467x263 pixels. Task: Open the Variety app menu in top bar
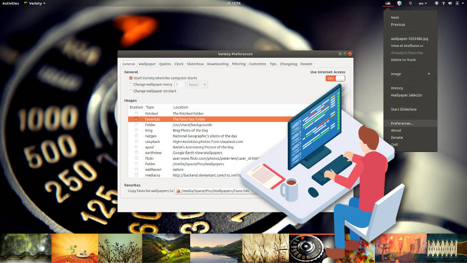click(35, 3)
